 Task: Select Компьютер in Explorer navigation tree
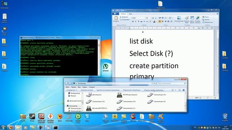tap(73, 106)
